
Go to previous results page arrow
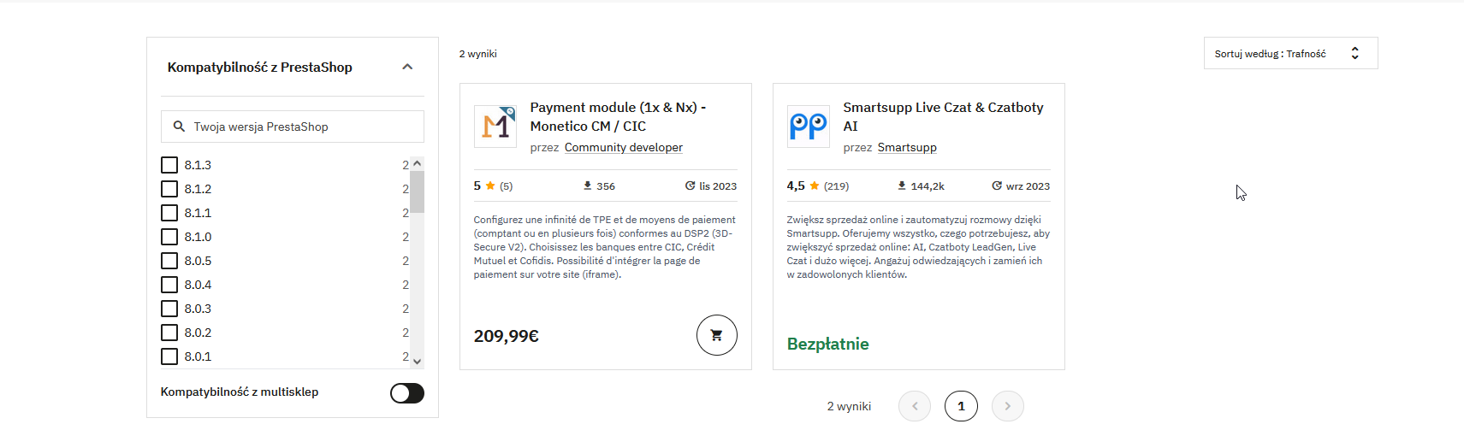point(915,406)
